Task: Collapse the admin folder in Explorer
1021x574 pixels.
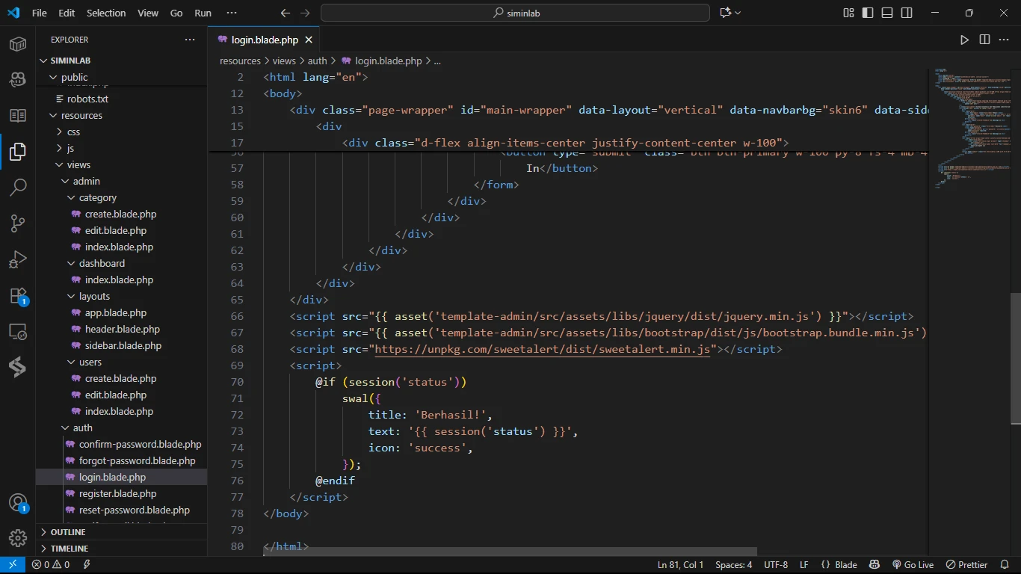Action: click(x=86, y=182)
